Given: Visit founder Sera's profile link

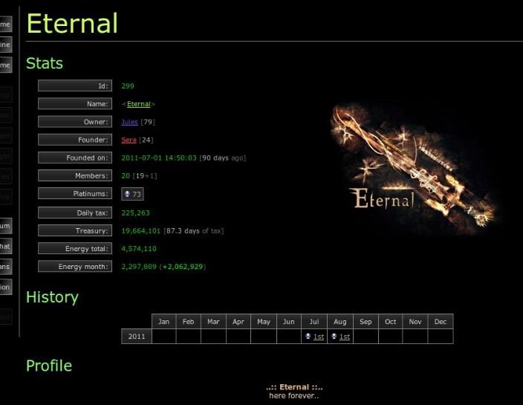Looking at the screenshot, I should (x=129, y=140).
